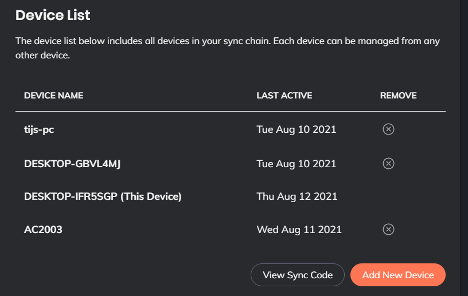Click the last active date for tijs-pc

(x=296, y=129)
